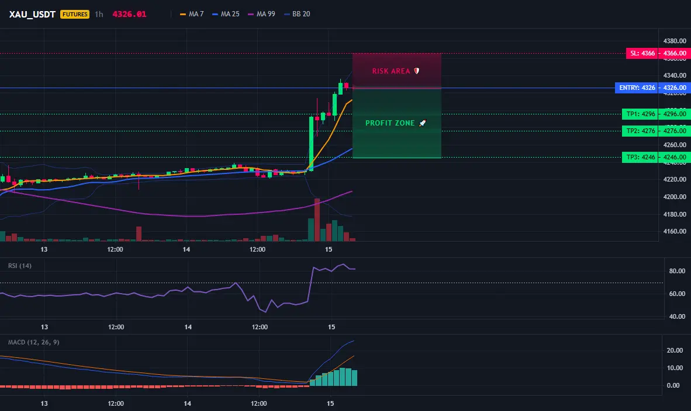The image size is (691, 411).
Task: Open the RSI (14) indicator label
Action: pos(20,266)
